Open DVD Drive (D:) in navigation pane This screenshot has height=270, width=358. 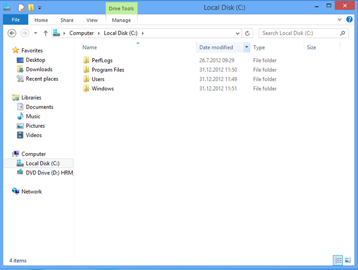click(49, 173)
